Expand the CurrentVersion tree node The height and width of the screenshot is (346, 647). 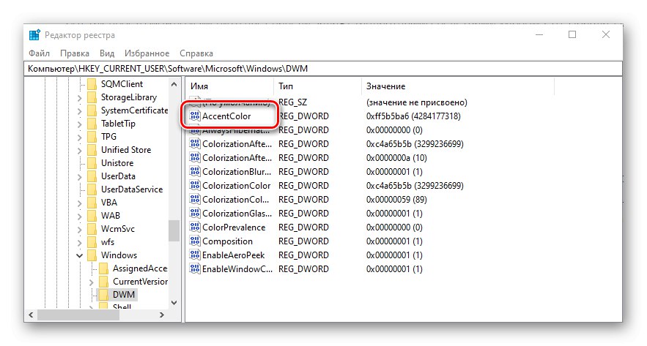92,282
